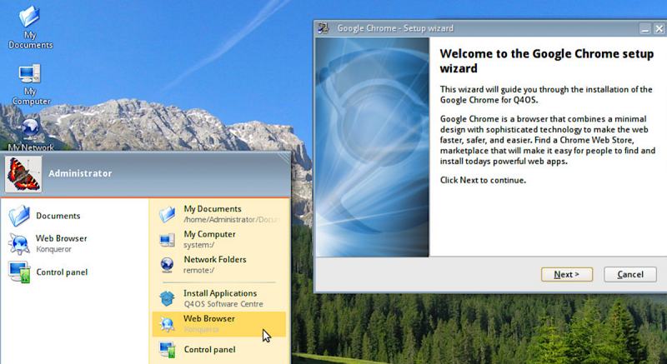
Task: Click Cancel in Chrome setup wizard
Action: pyautogui.click(x=630, y=274)
